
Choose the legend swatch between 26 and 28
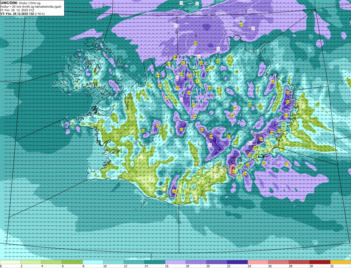[279, 262]
